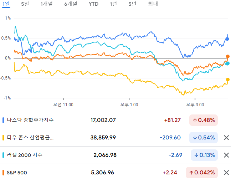This screenshot has height=179, width=231.
Task: Remove the S&P 500 comparison with X
Action: (x=226, y=173)
